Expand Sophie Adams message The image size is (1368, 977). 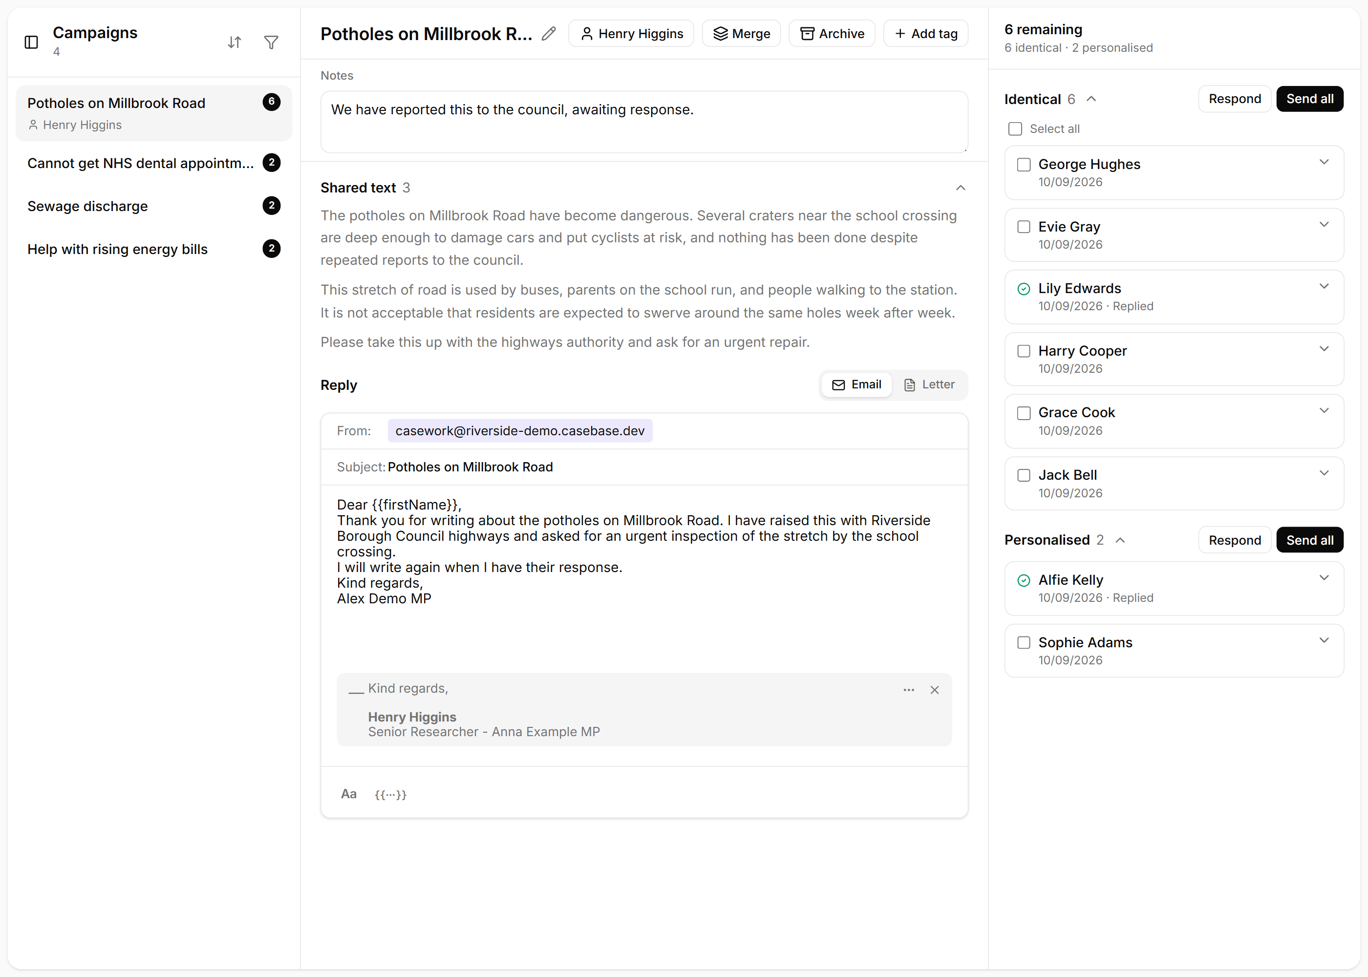1324,640
